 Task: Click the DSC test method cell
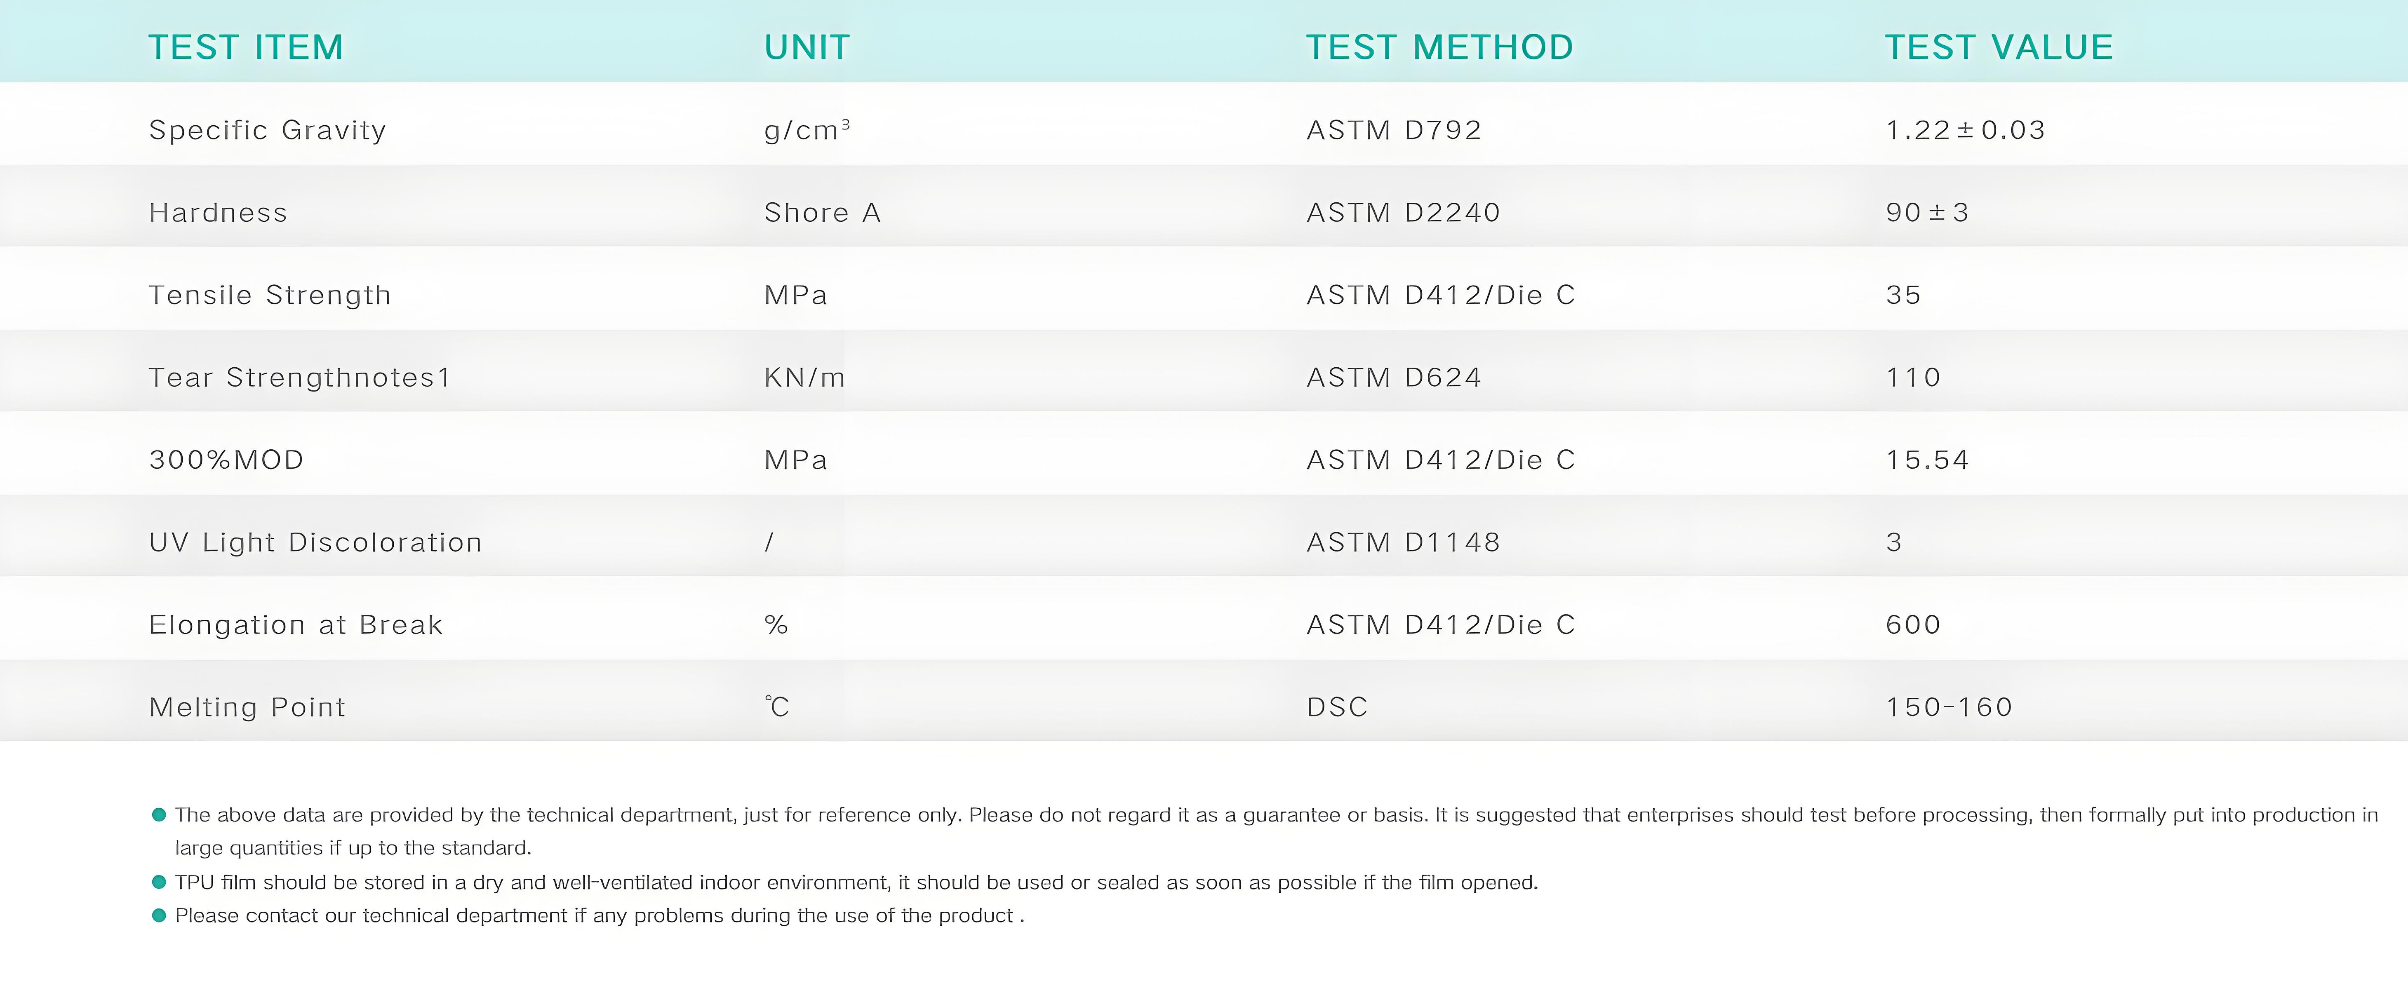tap(1337, 707)
